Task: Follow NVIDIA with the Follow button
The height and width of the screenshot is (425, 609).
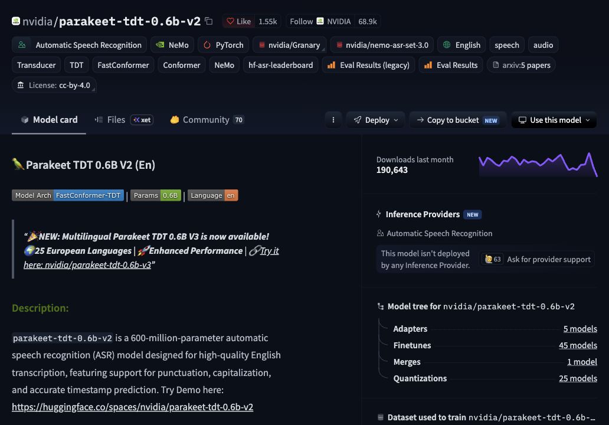Action: click(320, 21)
